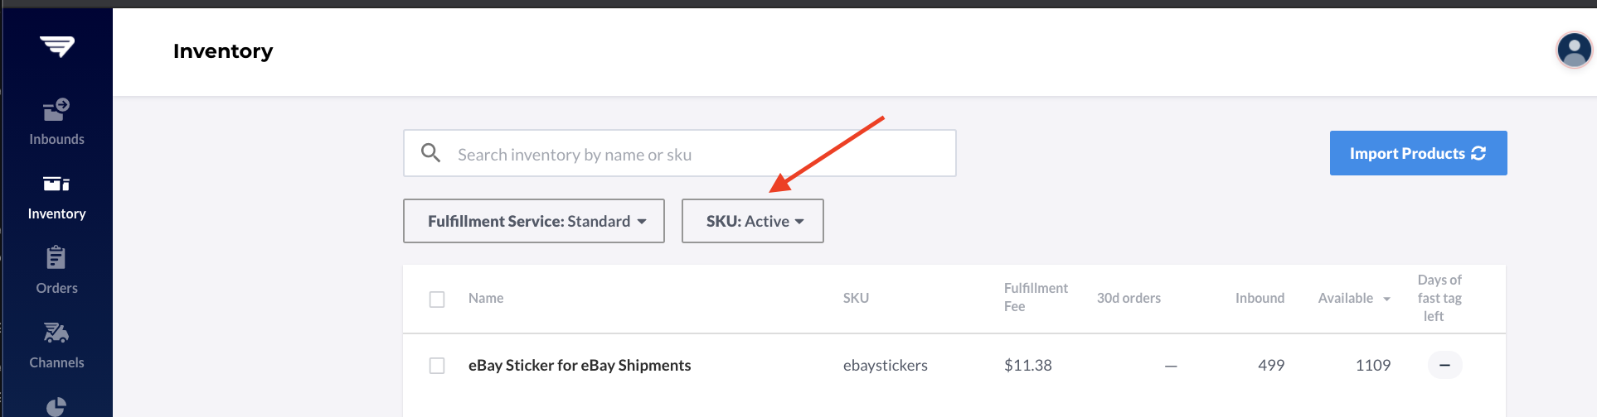Open eBay Sticker for eBay Shipments product
The height and width of the screenshot is (417, 1597).
[580, 365]
